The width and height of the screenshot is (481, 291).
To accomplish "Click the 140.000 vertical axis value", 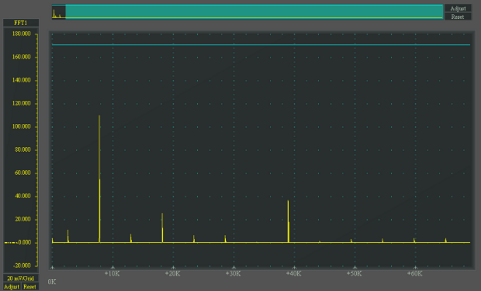I will (x=21, y=80).
